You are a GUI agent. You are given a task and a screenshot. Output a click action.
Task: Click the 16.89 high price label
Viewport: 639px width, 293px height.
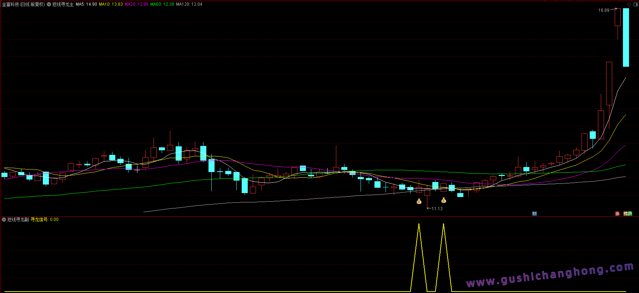point(604,10)
